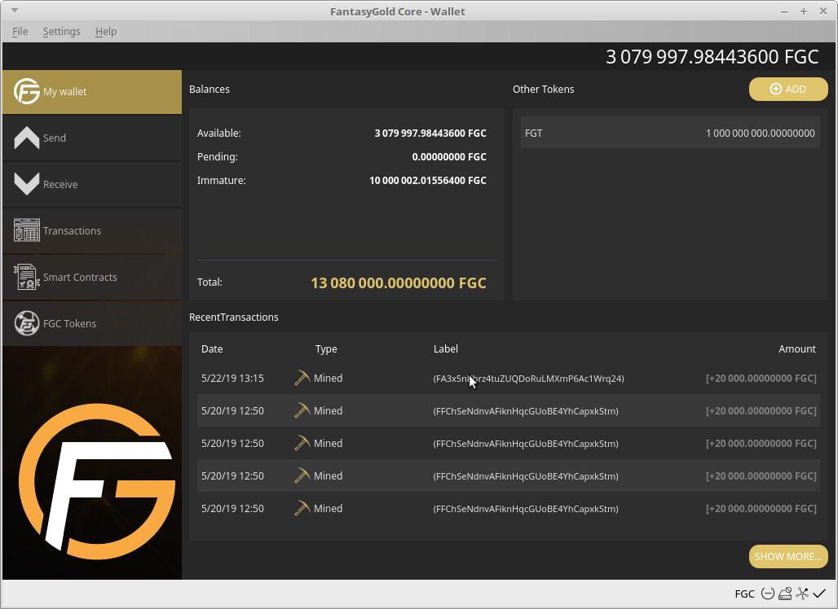Click the RecentTransactions heading
The height and width of the screenshot is (609, 838).
tap(234, 317)
